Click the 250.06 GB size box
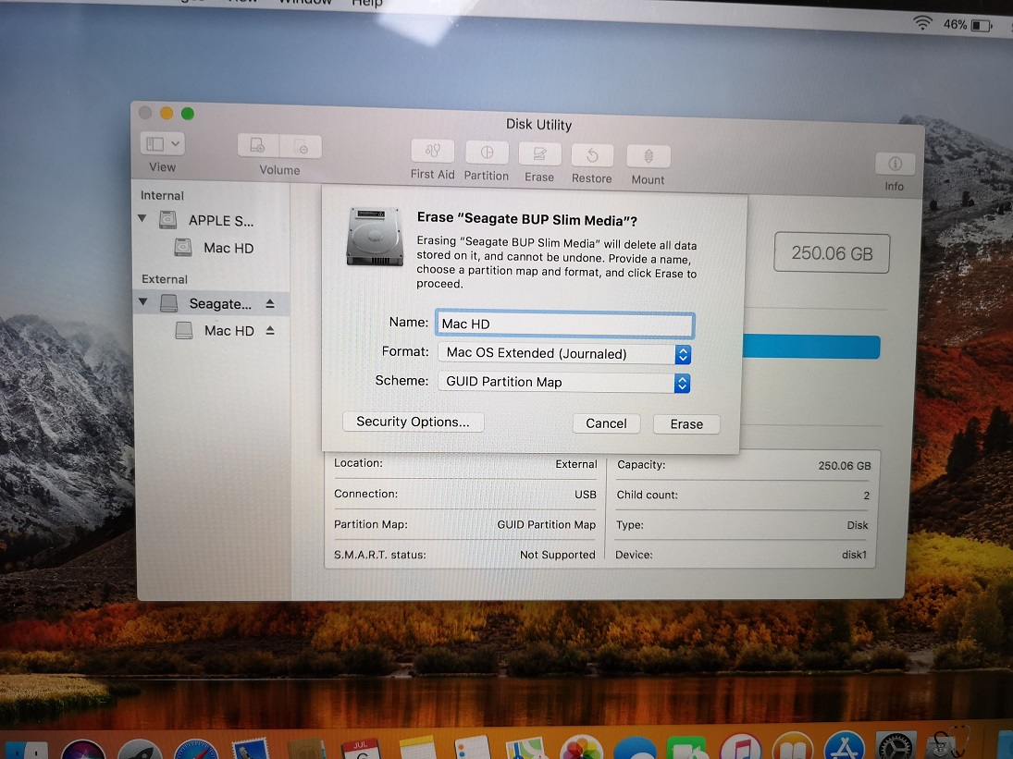 point(832,253)
